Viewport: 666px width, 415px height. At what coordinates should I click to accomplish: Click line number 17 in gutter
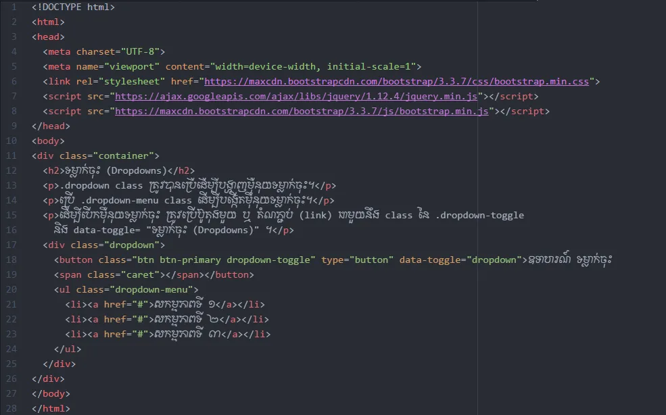11,245
